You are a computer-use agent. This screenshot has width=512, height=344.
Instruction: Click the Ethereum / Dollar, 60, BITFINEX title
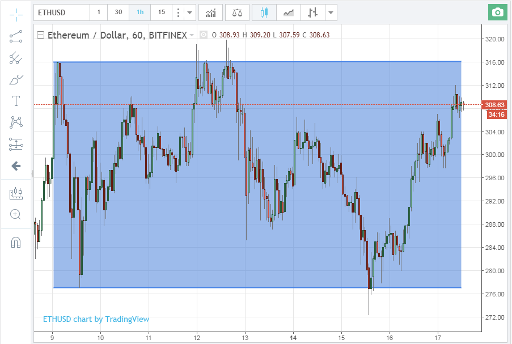click(117, 35)
